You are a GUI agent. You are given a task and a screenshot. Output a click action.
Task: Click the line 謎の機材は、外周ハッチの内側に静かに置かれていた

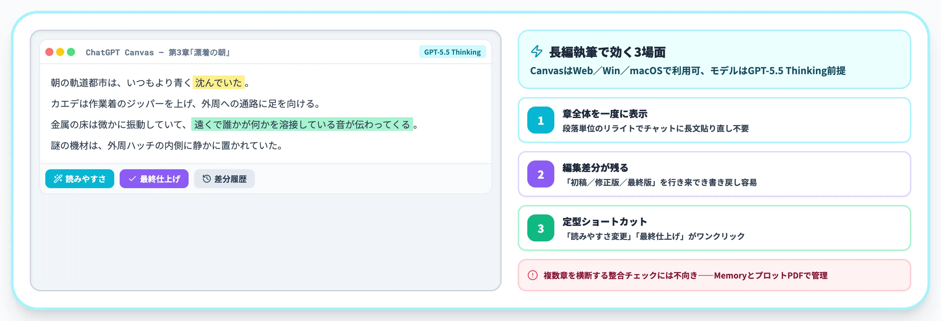tap(167, 146)
